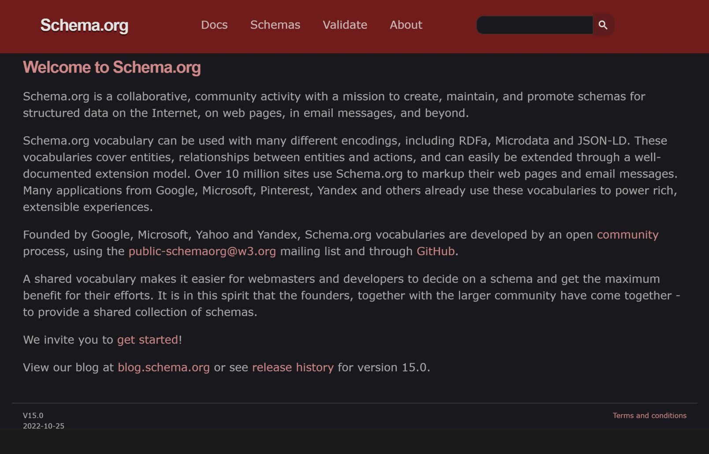Image resolution: width=709 pixels, height=454 pixels.
Task: Follow the community link
Action: [x=627, y=234]
